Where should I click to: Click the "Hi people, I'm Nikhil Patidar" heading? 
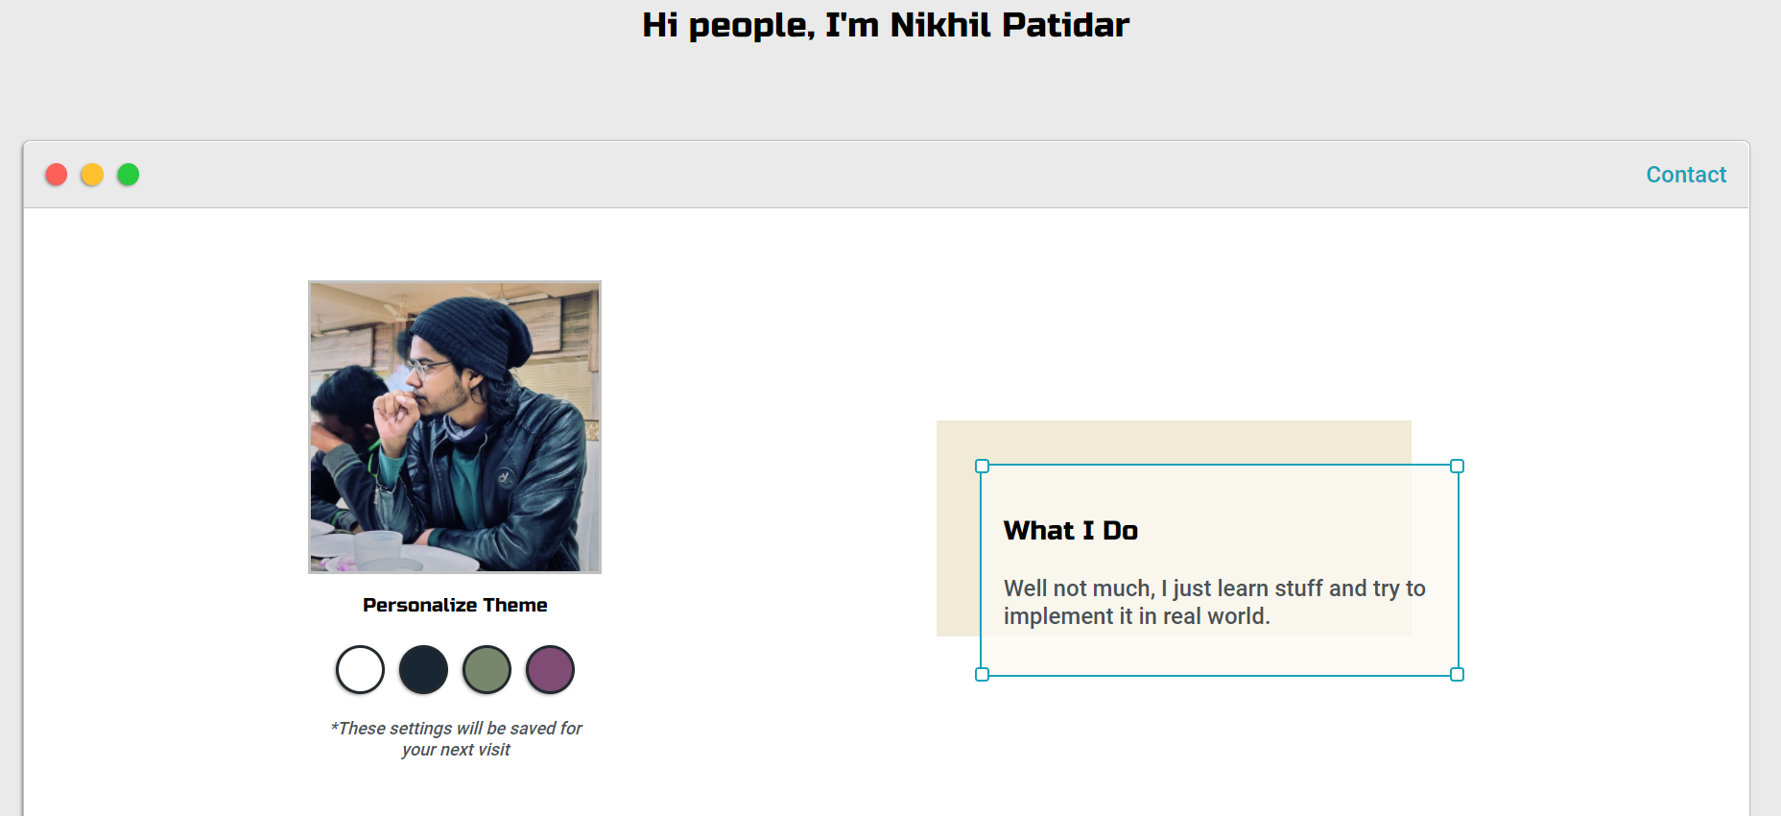point(886,25)
